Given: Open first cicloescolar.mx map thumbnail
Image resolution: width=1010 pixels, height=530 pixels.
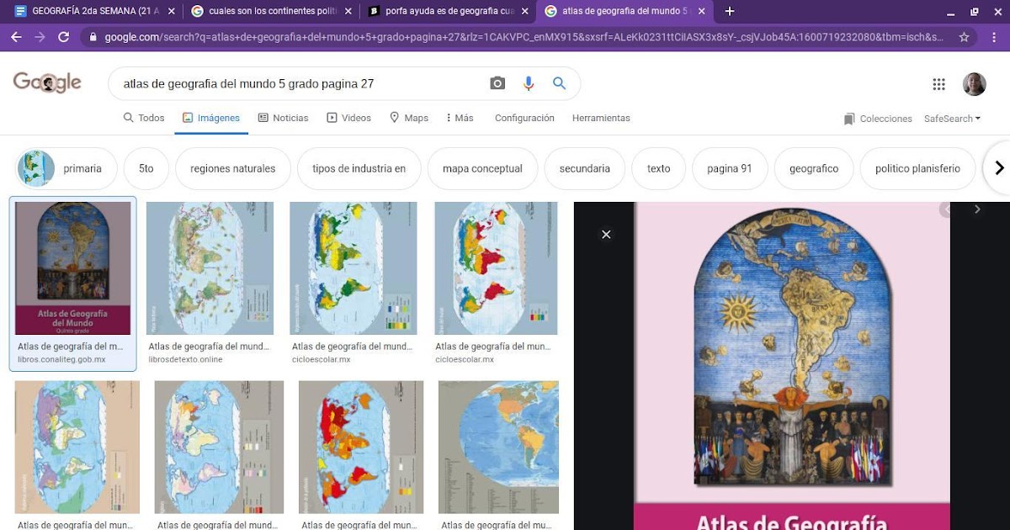Looking at the screenshot, I should tap(353, 268).
